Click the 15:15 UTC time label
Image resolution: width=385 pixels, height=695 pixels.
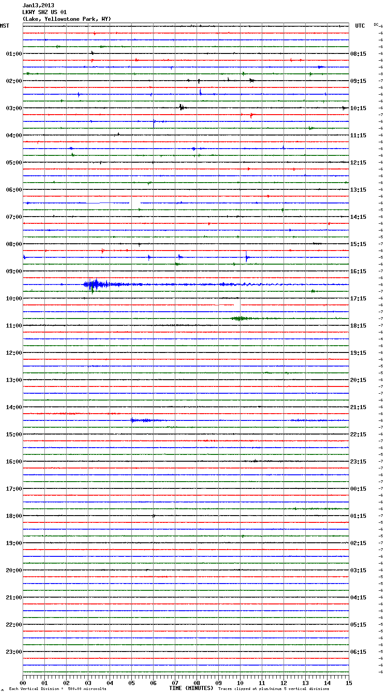[358, 244]
